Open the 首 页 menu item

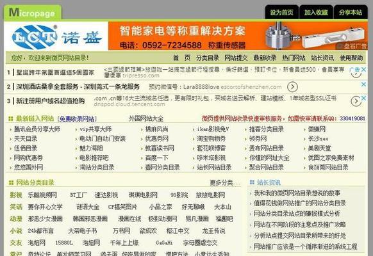[x=182, y=58]
